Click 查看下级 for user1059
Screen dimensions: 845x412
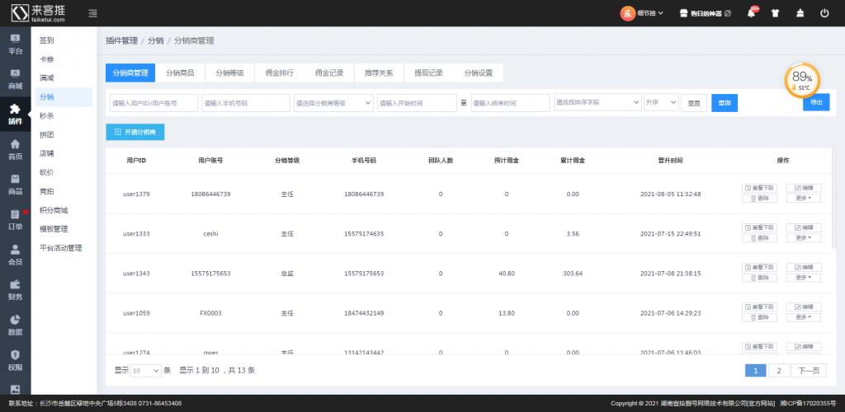[x=759, y=307]
